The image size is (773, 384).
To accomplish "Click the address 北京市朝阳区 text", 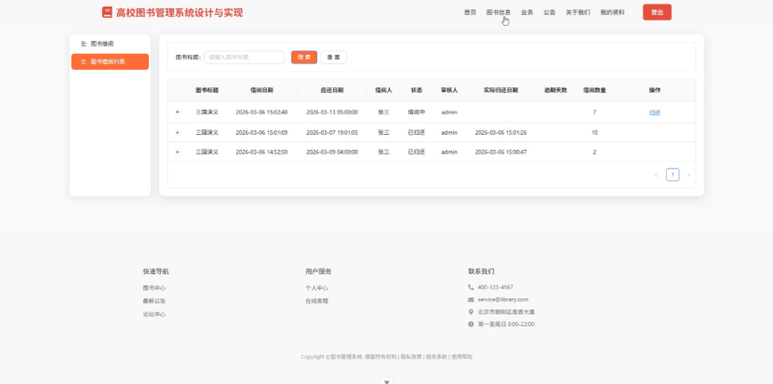I will [x=506, y=312].
